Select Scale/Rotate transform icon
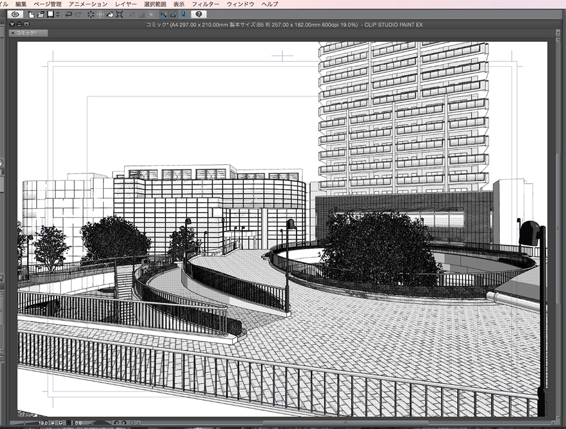Screen dimensions: 566x429 (x=119, y=15)
